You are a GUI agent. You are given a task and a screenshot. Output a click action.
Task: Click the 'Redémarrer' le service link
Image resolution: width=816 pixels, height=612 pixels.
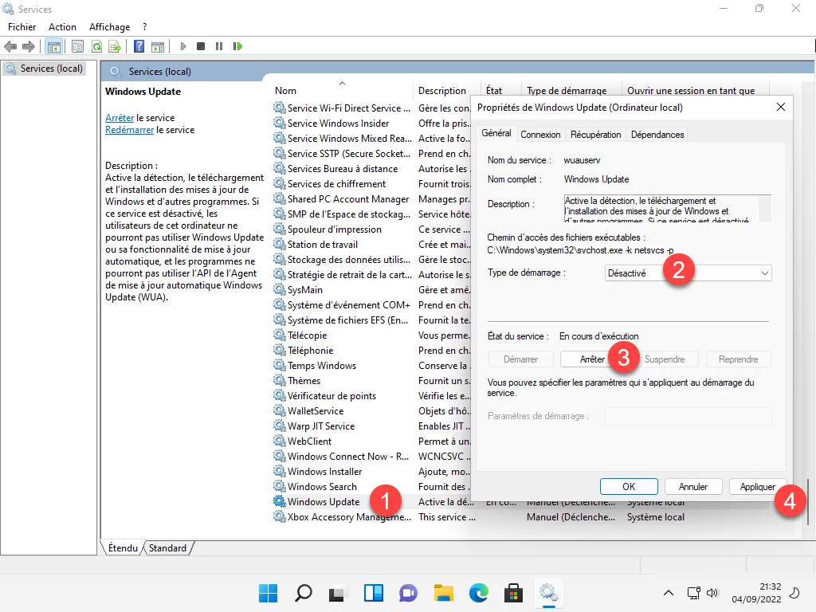coord(129,130)
